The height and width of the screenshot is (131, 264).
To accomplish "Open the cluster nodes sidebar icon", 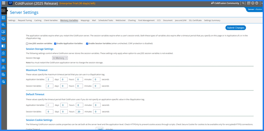I will point(4,67).
